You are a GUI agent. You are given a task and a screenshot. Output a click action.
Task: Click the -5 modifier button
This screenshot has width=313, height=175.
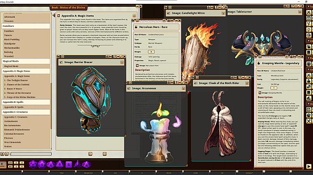click(x=22, y=166)
